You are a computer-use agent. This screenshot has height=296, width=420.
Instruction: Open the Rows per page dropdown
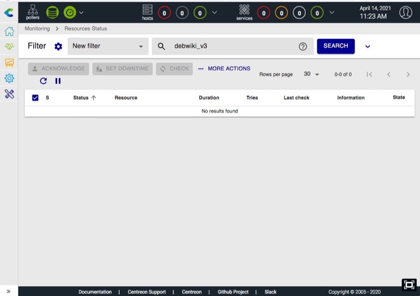[x=311, y=75]
